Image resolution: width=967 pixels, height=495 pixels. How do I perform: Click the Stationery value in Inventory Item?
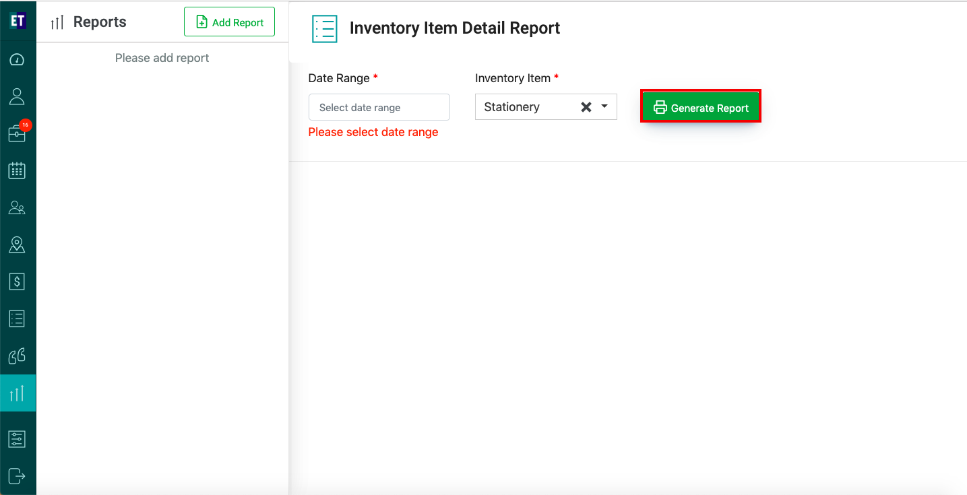coord(511,107)
